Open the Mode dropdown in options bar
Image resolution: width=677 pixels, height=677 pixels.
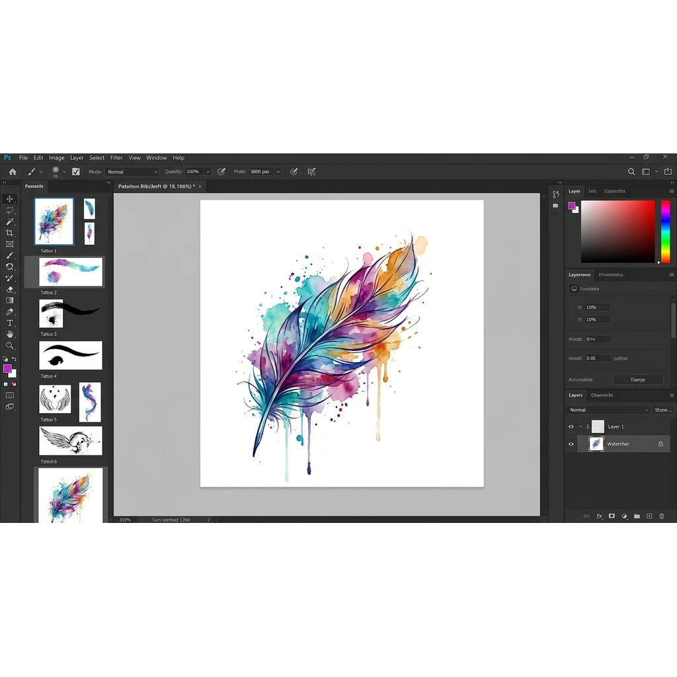pyautogui.click(x=132, y=172)
